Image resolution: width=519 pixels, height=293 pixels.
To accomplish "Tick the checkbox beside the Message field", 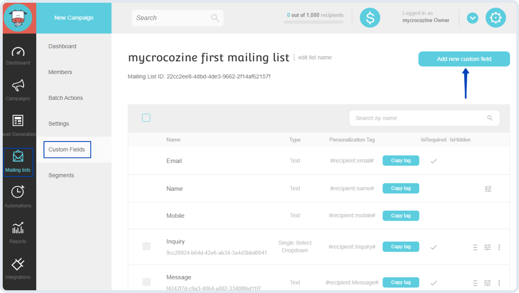I will click(146, 282).
